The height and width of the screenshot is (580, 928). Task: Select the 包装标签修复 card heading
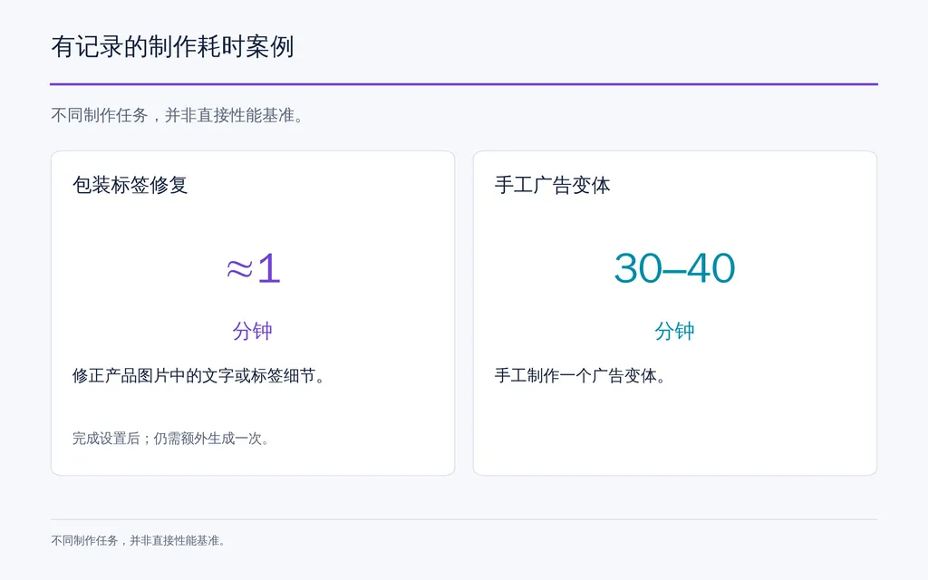[x=130, y=185]
